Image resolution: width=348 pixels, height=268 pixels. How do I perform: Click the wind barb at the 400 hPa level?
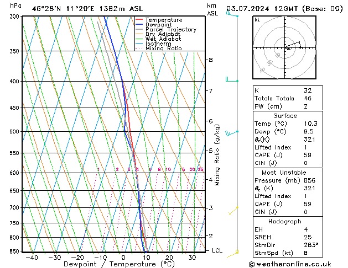(x=232, y=79)
